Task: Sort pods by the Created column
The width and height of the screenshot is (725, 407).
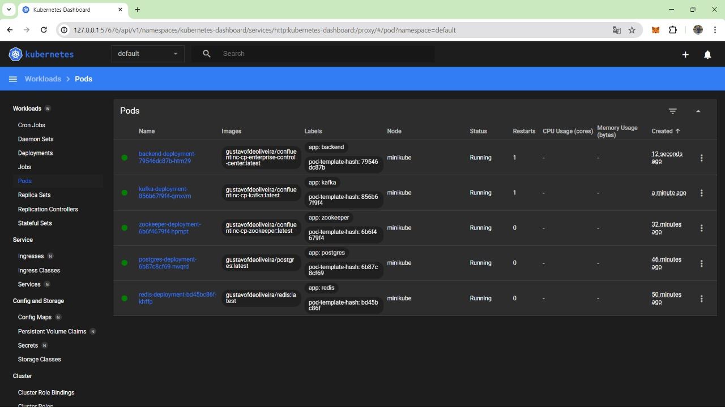Action: (x=666, y=131)
